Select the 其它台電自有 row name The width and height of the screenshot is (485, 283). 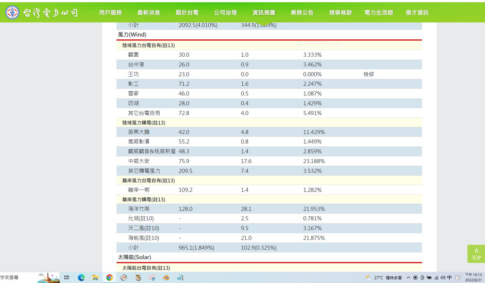point(144,113)
